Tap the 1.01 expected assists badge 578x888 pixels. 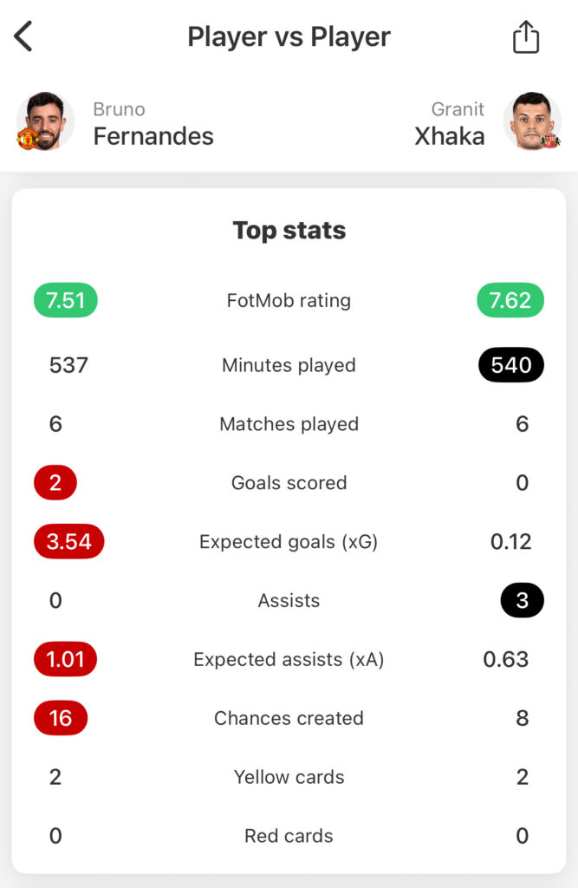65,660
